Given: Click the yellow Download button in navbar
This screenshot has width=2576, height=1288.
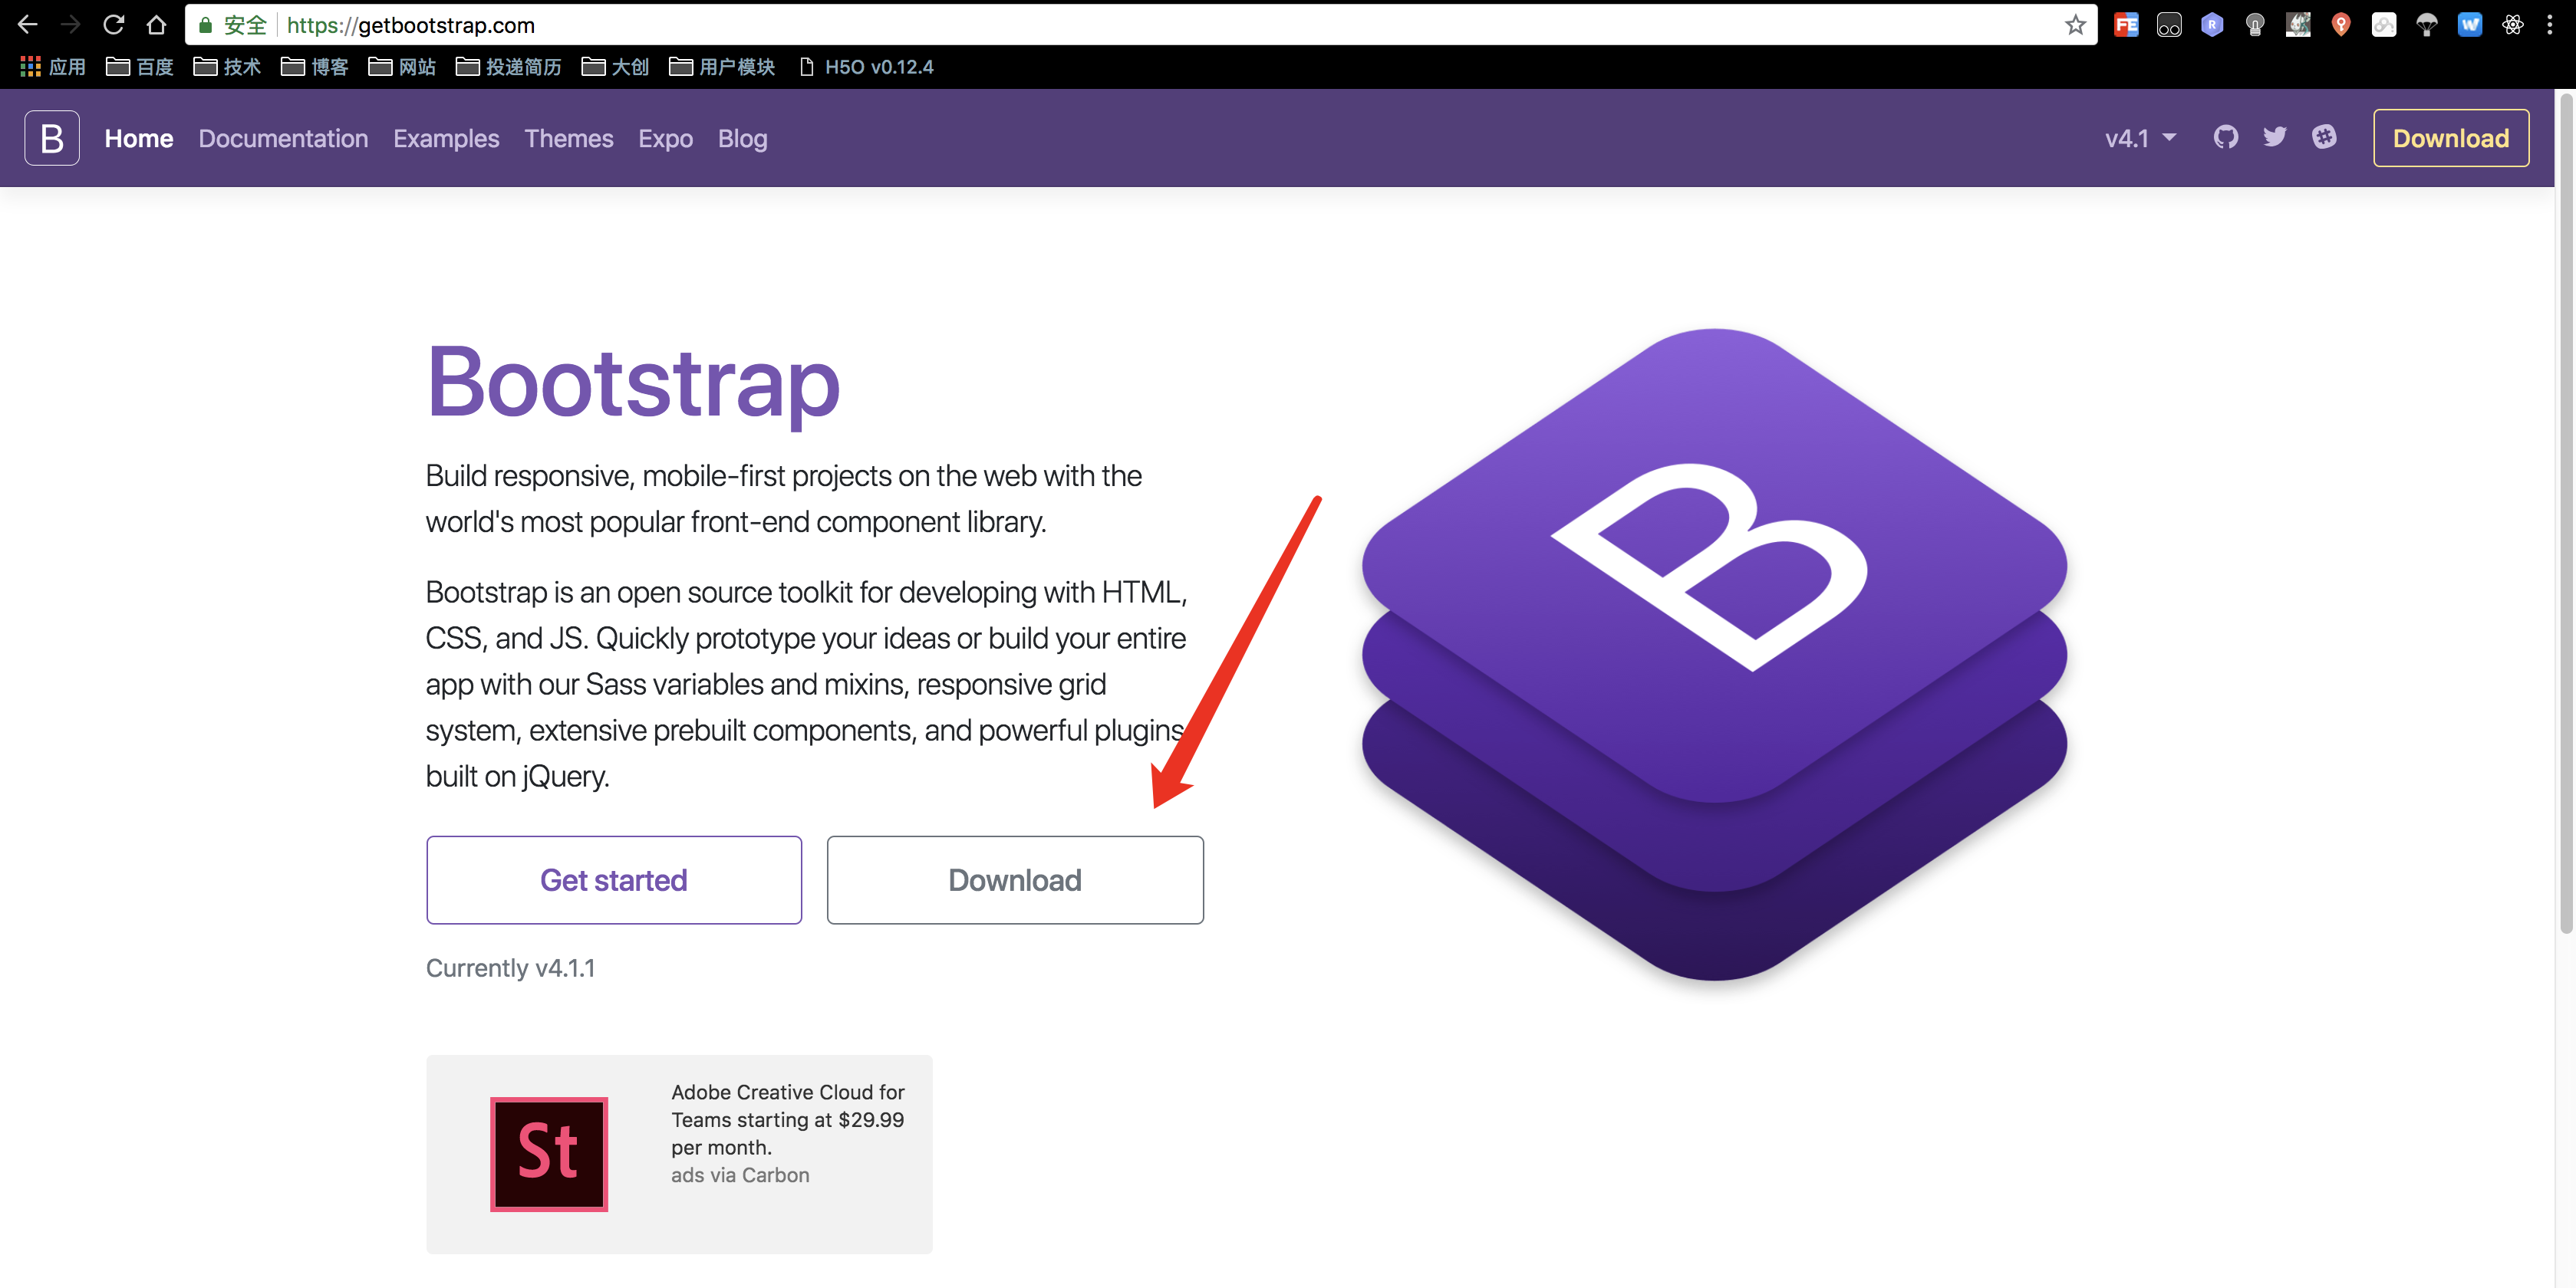Looking at the screenshot, I should point(2451,138).
